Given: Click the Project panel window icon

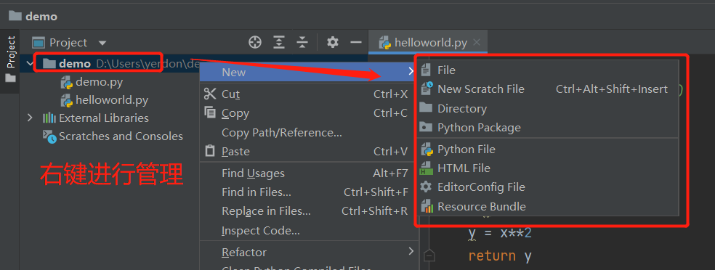Looking at the screenshot, I should point(39,43).
